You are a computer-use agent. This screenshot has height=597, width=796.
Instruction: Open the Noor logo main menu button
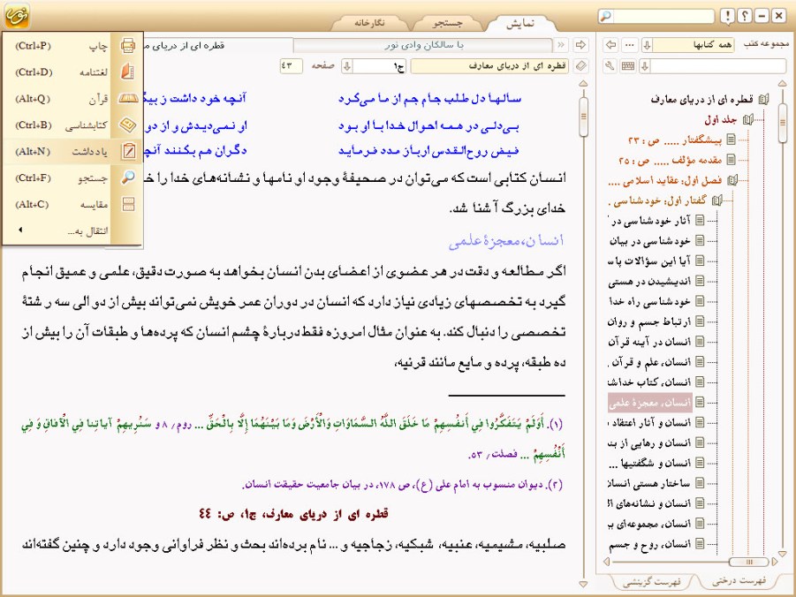(x=16, y=15)
